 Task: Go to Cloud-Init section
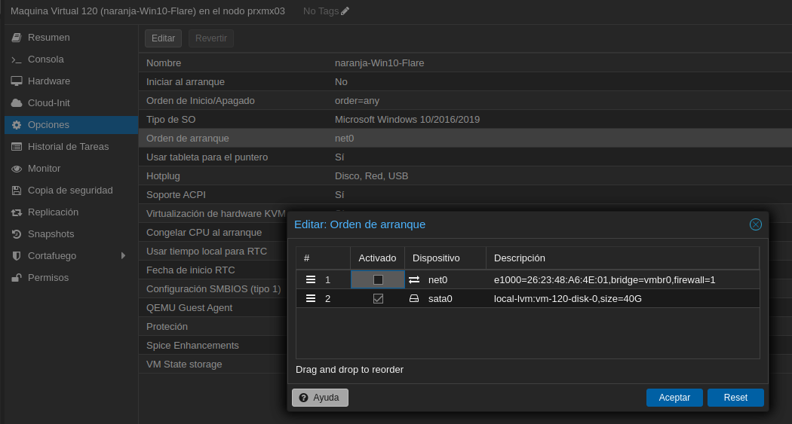(71, 103)
